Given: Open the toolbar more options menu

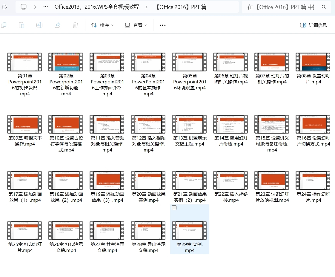Looking at the screenshot, I should click(163, 25).
